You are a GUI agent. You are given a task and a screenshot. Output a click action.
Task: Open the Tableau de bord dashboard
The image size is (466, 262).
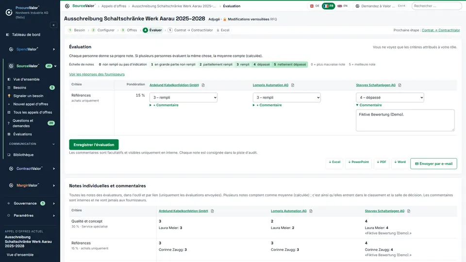click(x=26, y=35)
